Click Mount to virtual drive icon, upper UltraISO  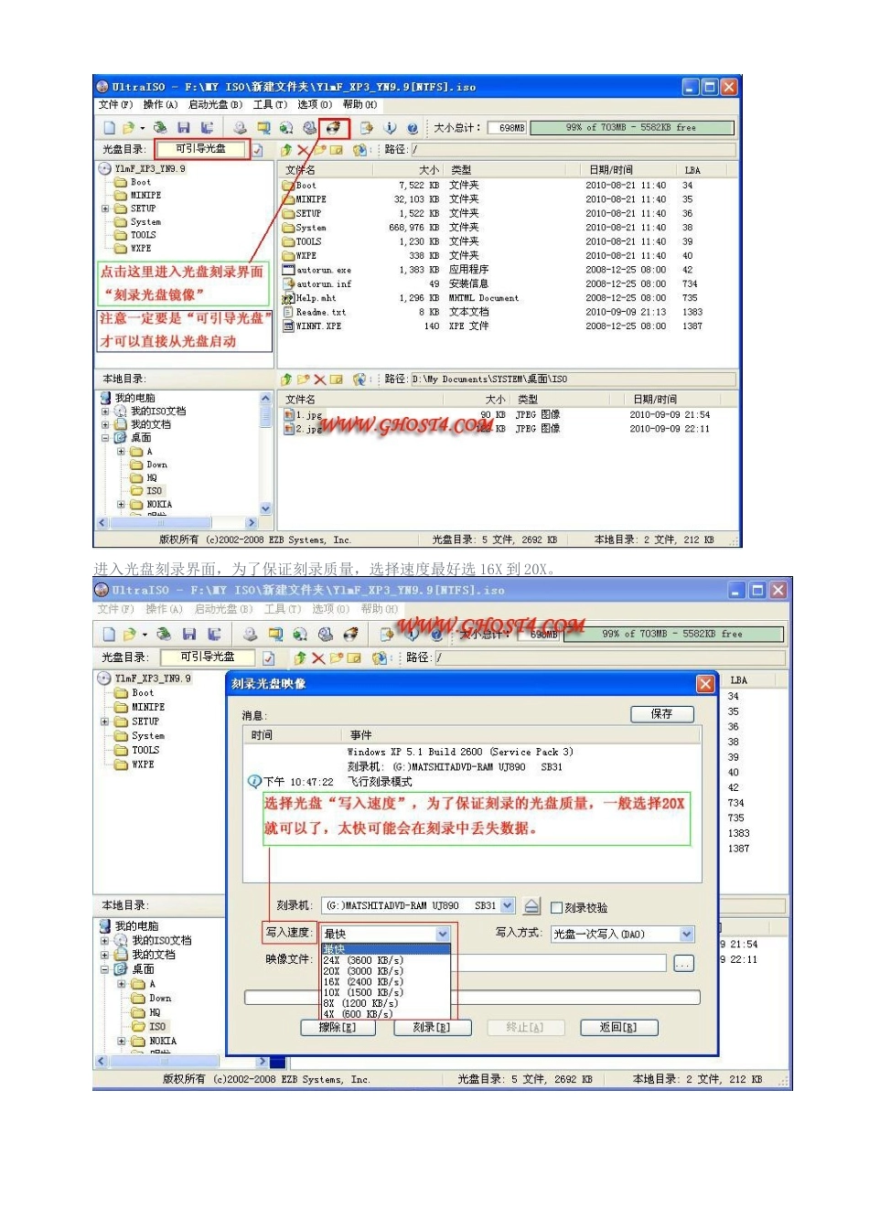(x=310, y=128)
